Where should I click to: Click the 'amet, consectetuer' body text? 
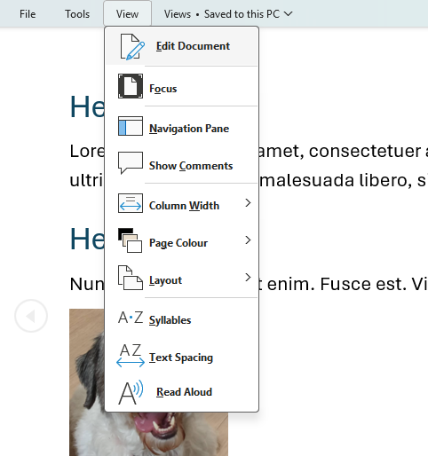339,151
